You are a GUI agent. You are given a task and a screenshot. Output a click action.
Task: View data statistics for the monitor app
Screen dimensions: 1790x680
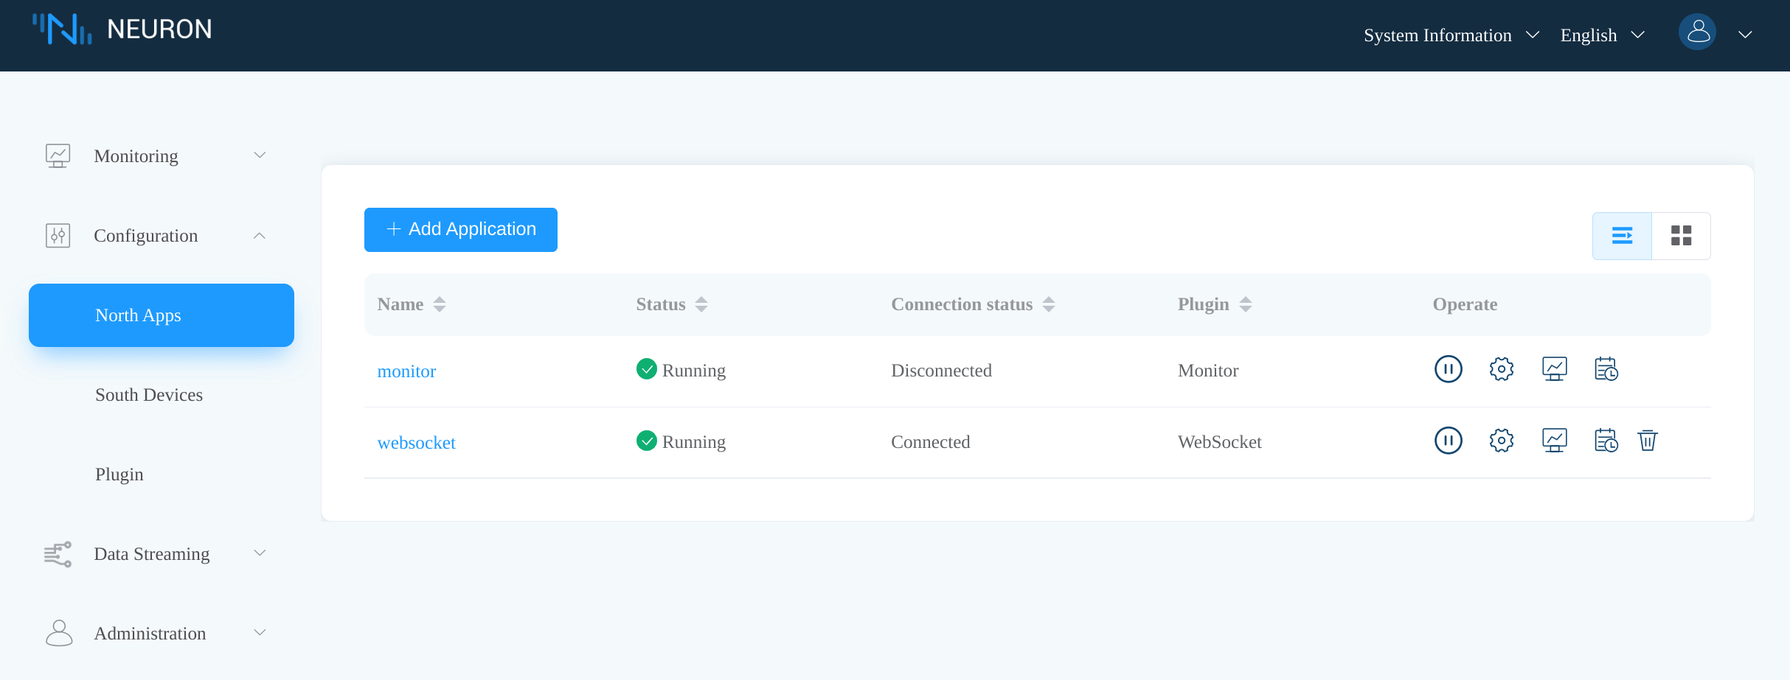pyautogui.click(x=1554, y=369)
